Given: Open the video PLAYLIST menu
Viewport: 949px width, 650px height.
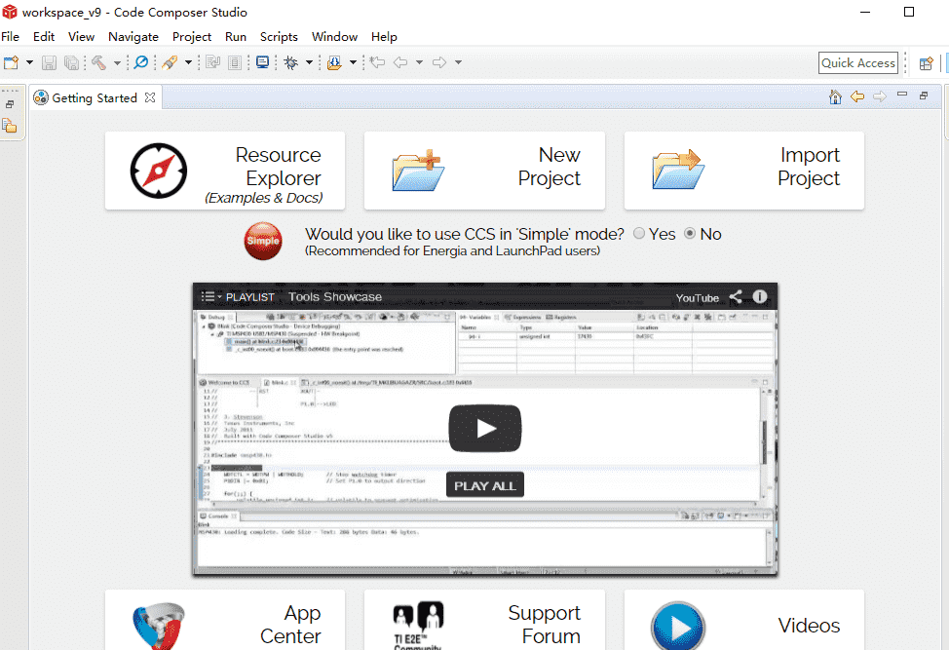Looking at the screenshot, I should 238,297.
